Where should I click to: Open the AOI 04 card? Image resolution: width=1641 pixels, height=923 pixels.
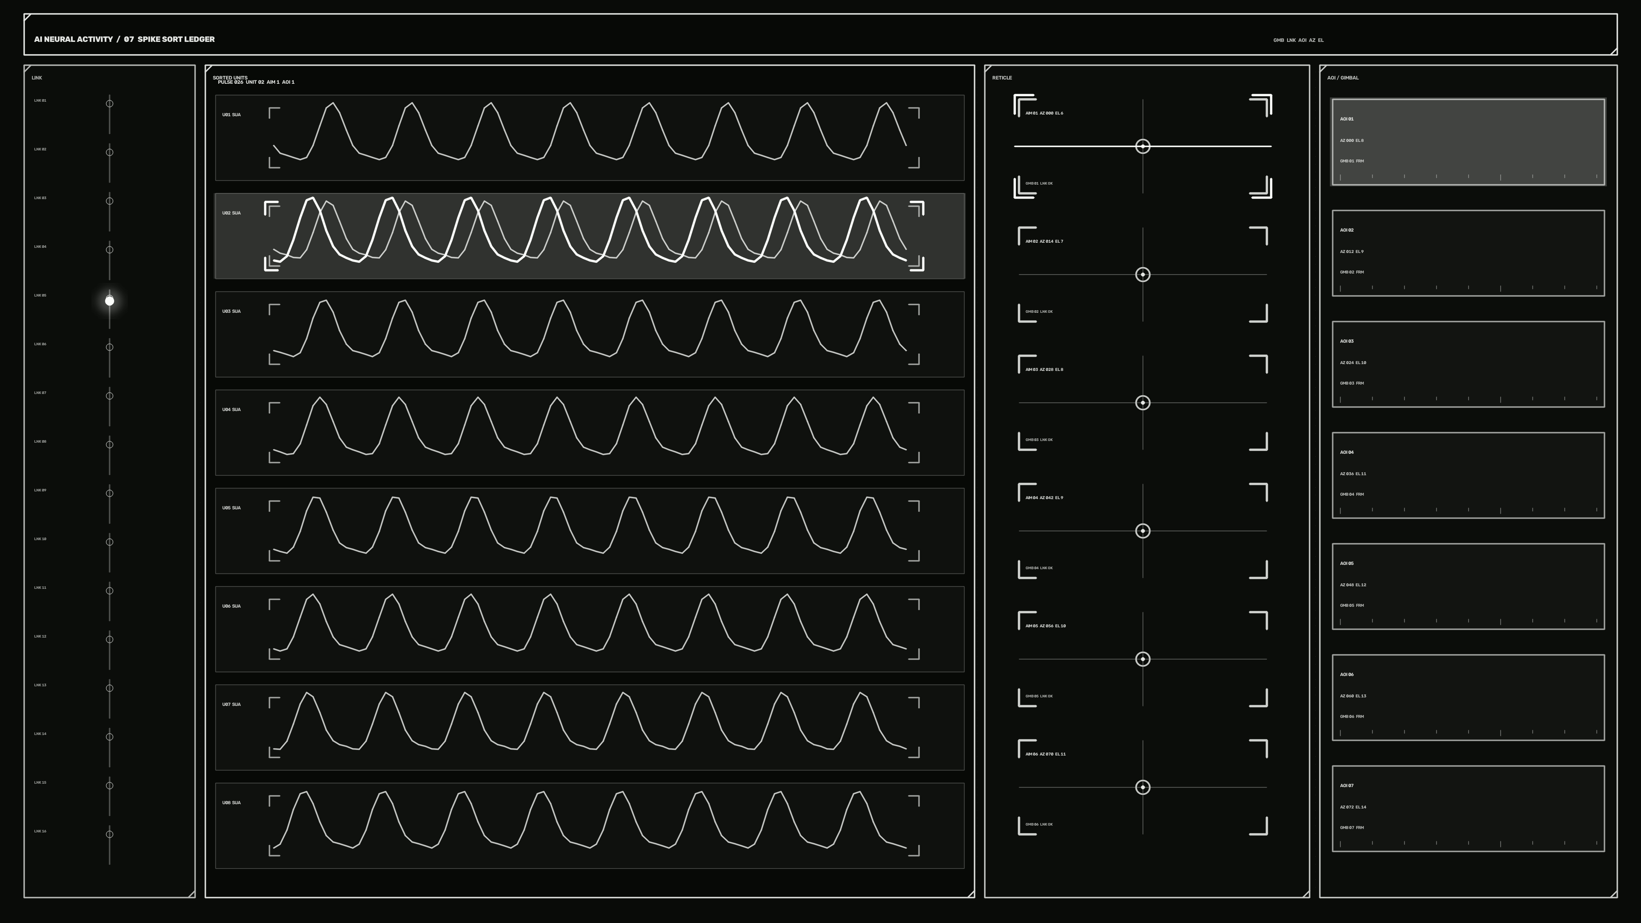coord(1468,475)
